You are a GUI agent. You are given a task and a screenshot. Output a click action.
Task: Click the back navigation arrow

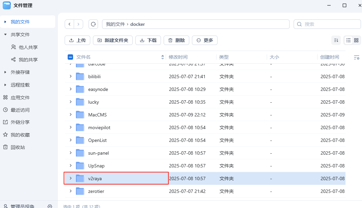click(x=69, y=24)
